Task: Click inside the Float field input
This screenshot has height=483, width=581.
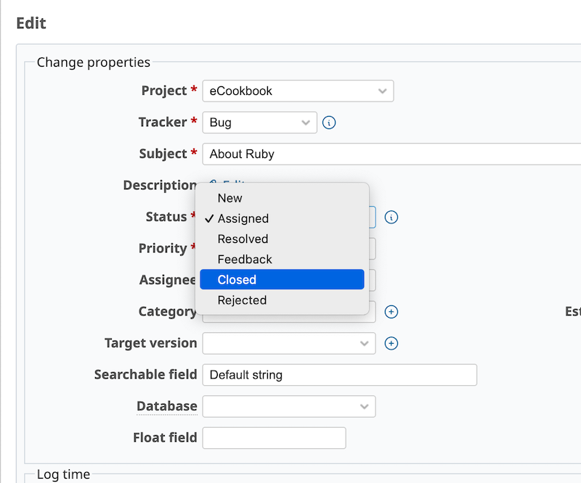Action: [274, 437]
